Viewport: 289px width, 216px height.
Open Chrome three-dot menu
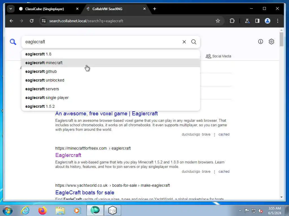[x=278, y=21]
